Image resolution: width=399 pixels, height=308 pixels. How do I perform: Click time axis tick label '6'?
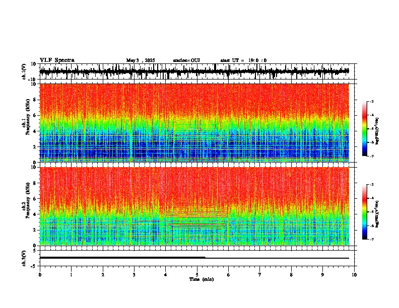pos(229,275)
